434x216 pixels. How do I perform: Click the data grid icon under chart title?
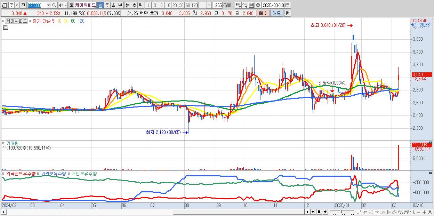[x=5, y=27]
